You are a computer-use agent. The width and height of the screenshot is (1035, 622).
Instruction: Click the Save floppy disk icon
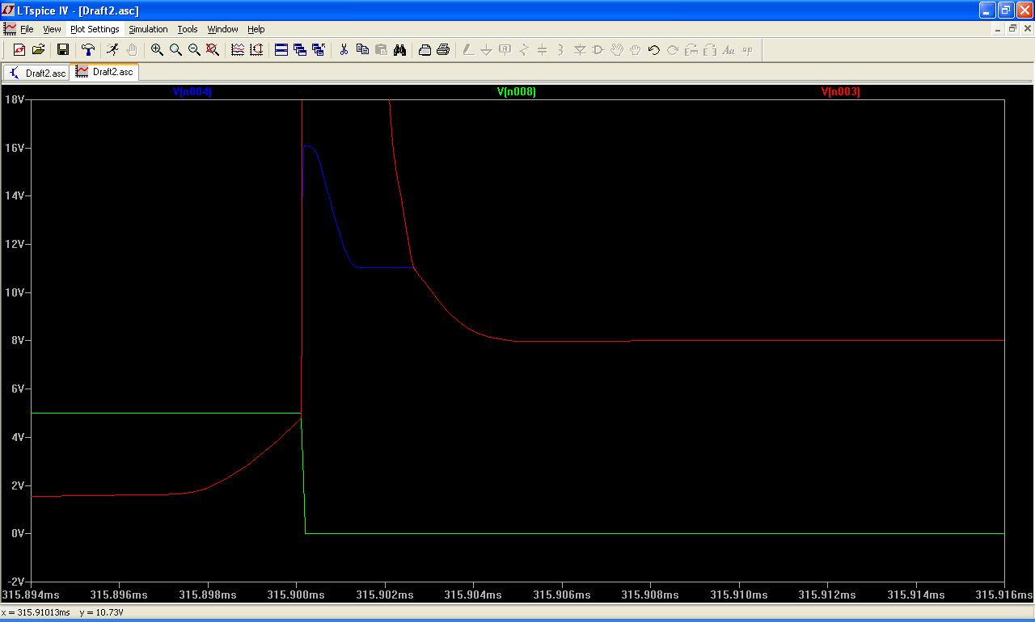pos(62,50)
